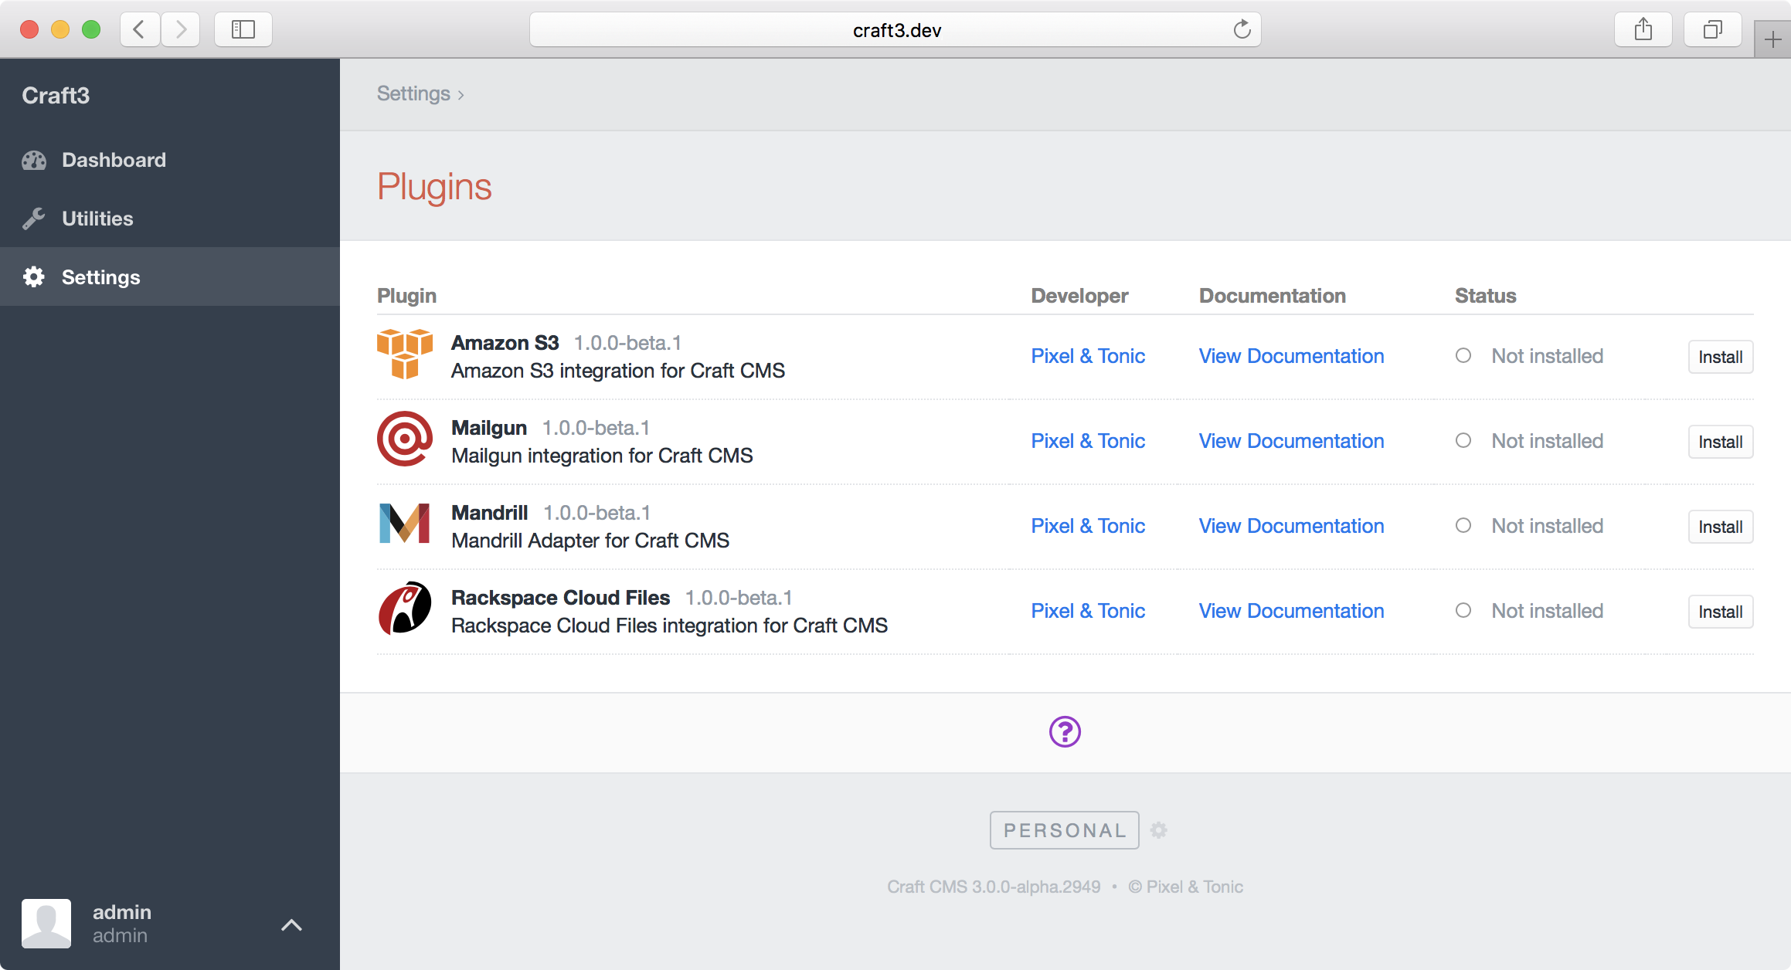
Task: Click the Craft3 site name
Action: click(x=56, y=95)
